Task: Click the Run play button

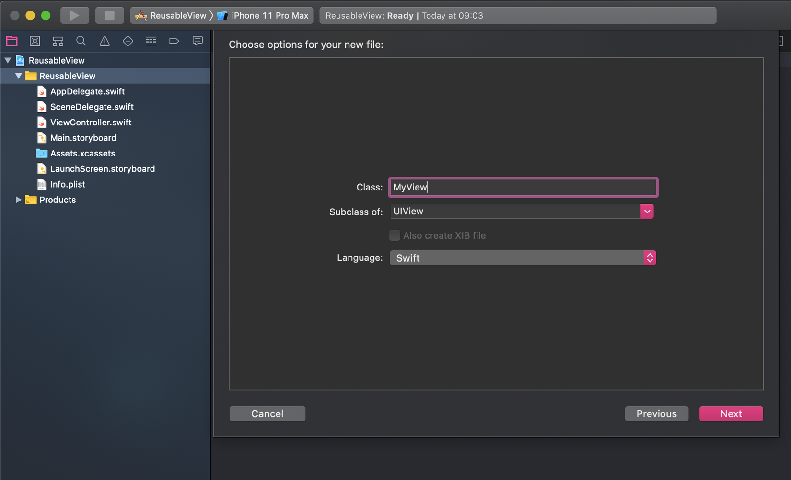Action: (x=74, y=15)
